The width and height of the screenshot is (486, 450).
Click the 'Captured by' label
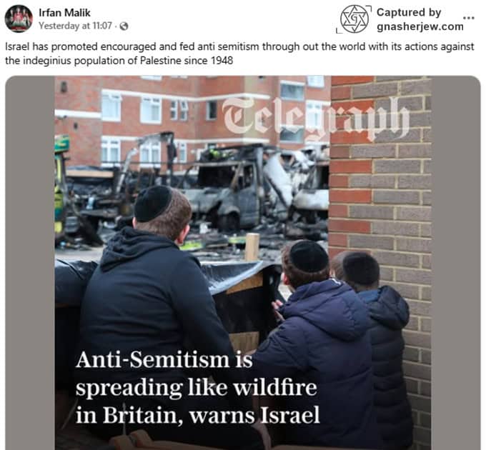coord(409,12)
